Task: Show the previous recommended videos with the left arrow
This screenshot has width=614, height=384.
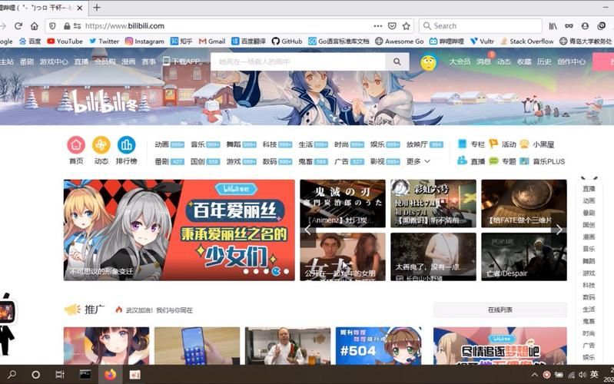Action: click(308, 230)
